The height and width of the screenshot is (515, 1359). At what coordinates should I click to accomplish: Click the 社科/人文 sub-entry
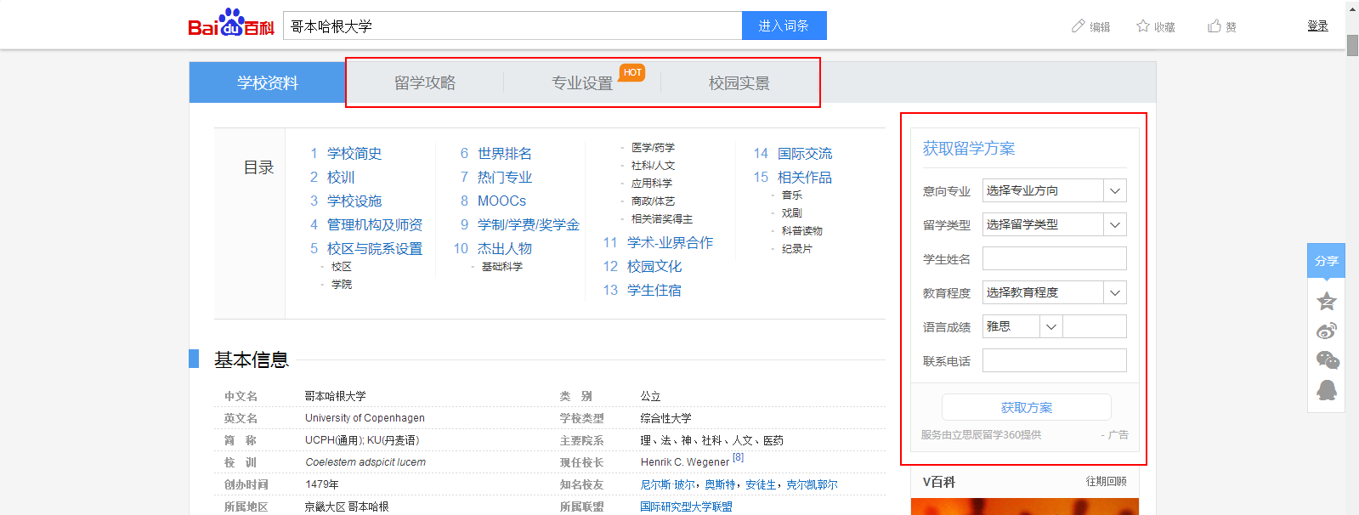653,166
